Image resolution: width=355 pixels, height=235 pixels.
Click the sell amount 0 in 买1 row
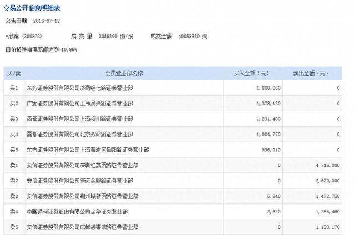pos(338,88)
